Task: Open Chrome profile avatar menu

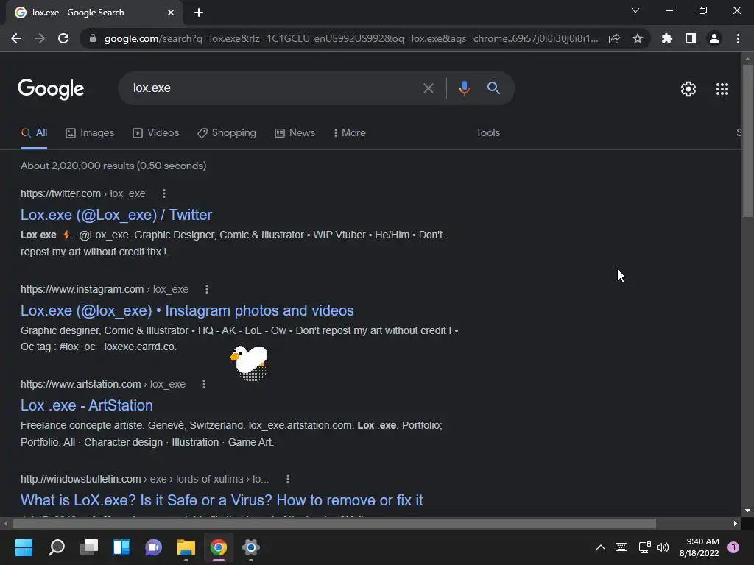Action: coord(714,38)
